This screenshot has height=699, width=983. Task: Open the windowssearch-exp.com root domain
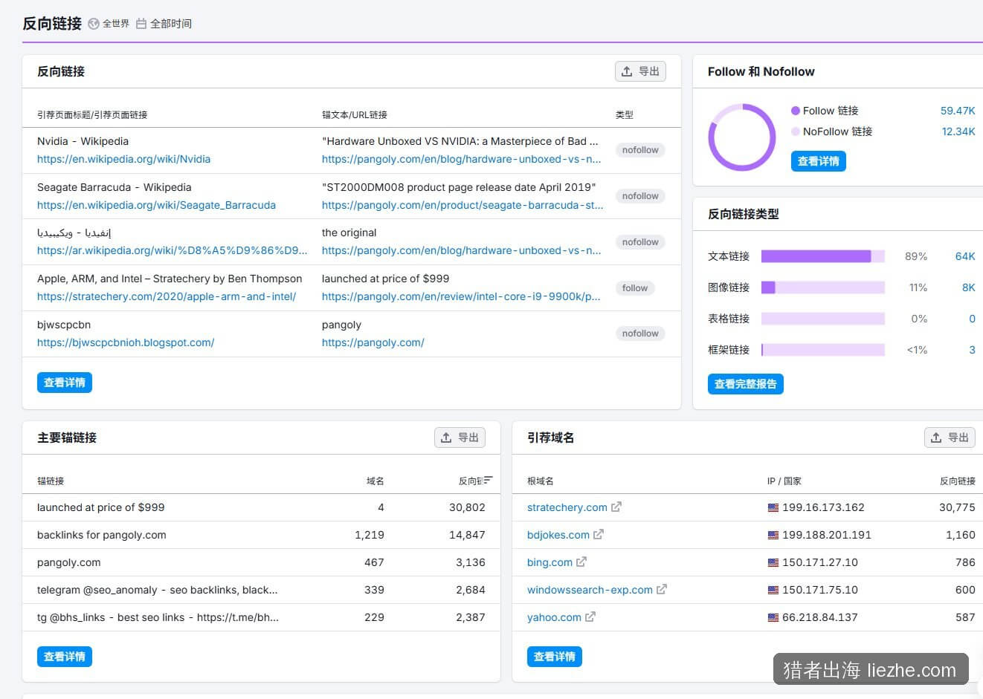[590, 590]
